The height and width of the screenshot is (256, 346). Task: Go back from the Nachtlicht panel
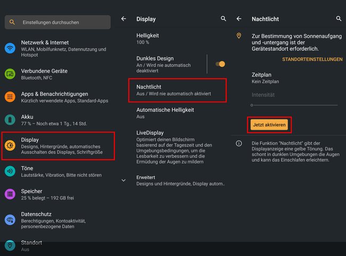pos(239,19)
